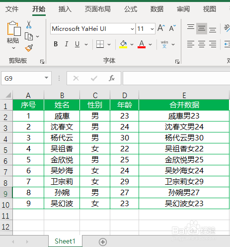230x247 pixels.
Task: Expand the Copy options arrow
Action: 38,36
